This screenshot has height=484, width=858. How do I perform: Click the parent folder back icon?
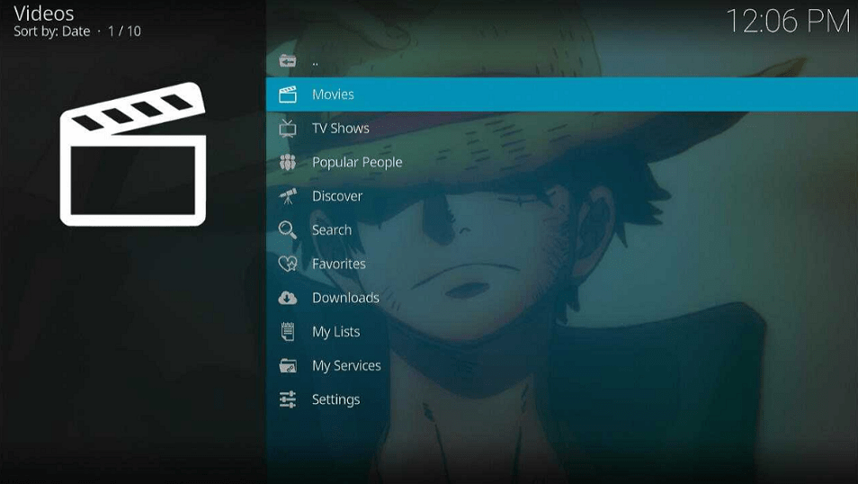[x=287, y=61]
